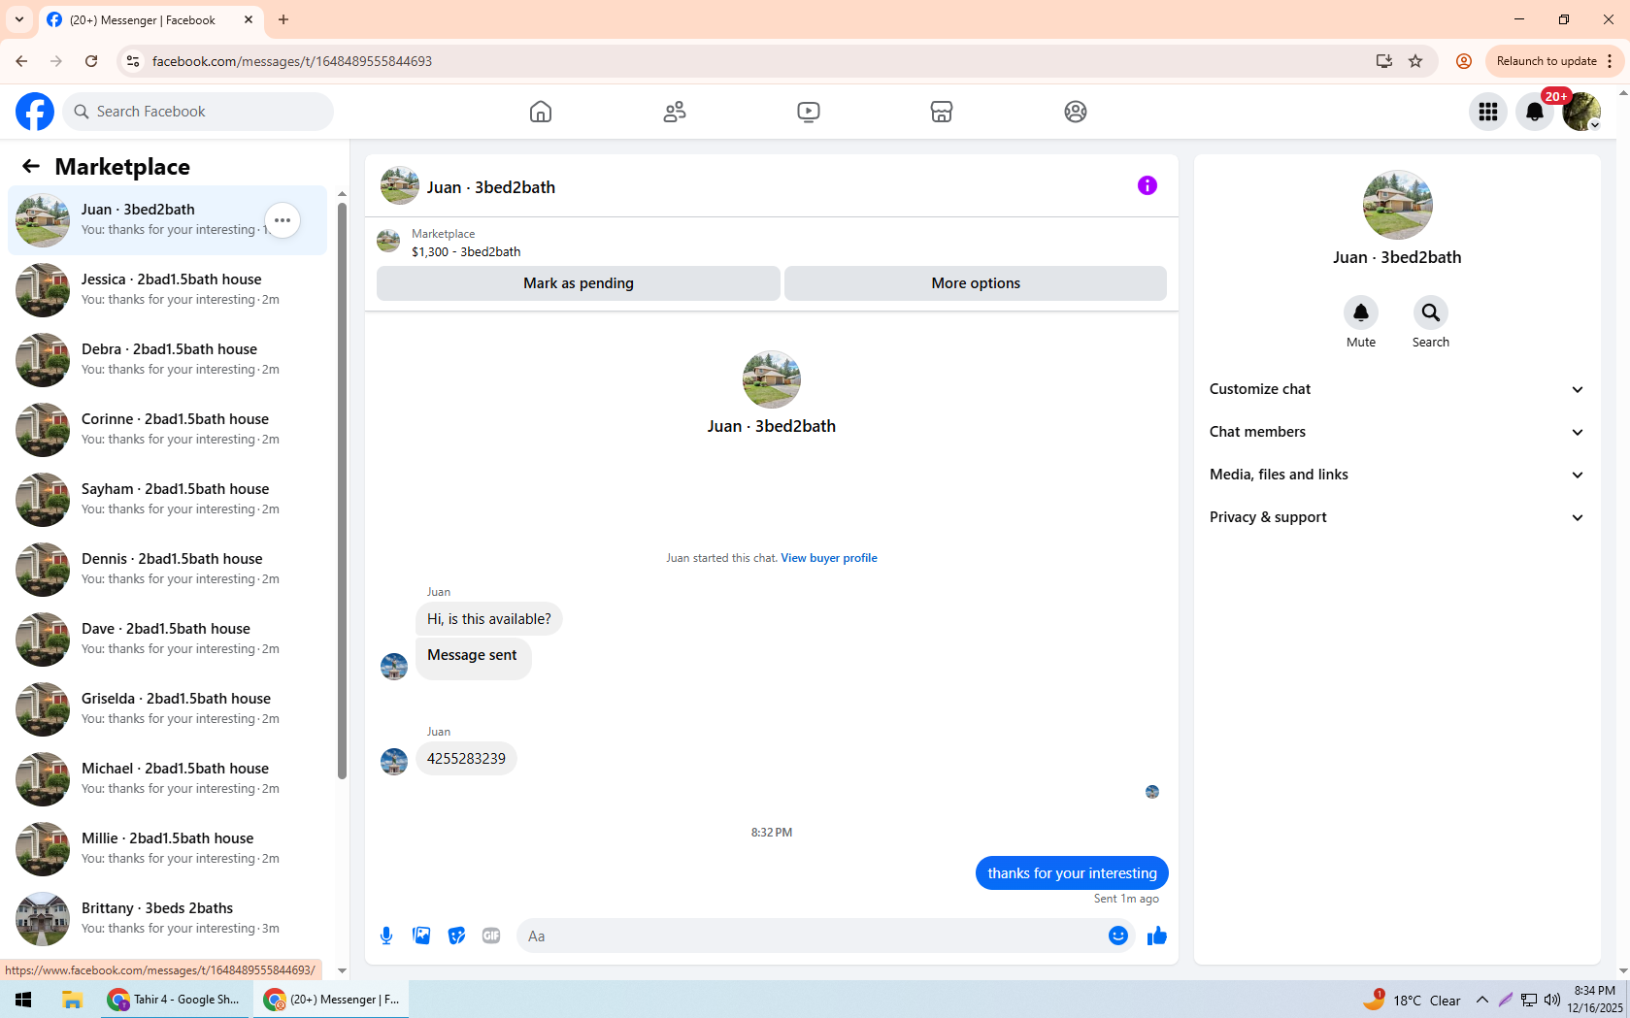Open the Facebook logo home link
The image size is (1630, 1018).
click(35, 112)
